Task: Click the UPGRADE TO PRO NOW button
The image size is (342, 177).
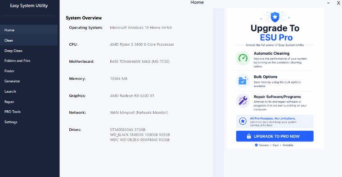Action: 275,136
